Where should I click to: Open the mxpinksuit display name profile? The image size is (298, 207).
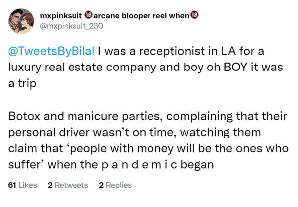pyautogui.click(x=59, y=15)
